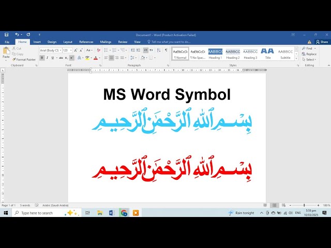Image resolution: width=331 pixels, height=248 pixels.
Task: Align text left
Action: point(106,58)
